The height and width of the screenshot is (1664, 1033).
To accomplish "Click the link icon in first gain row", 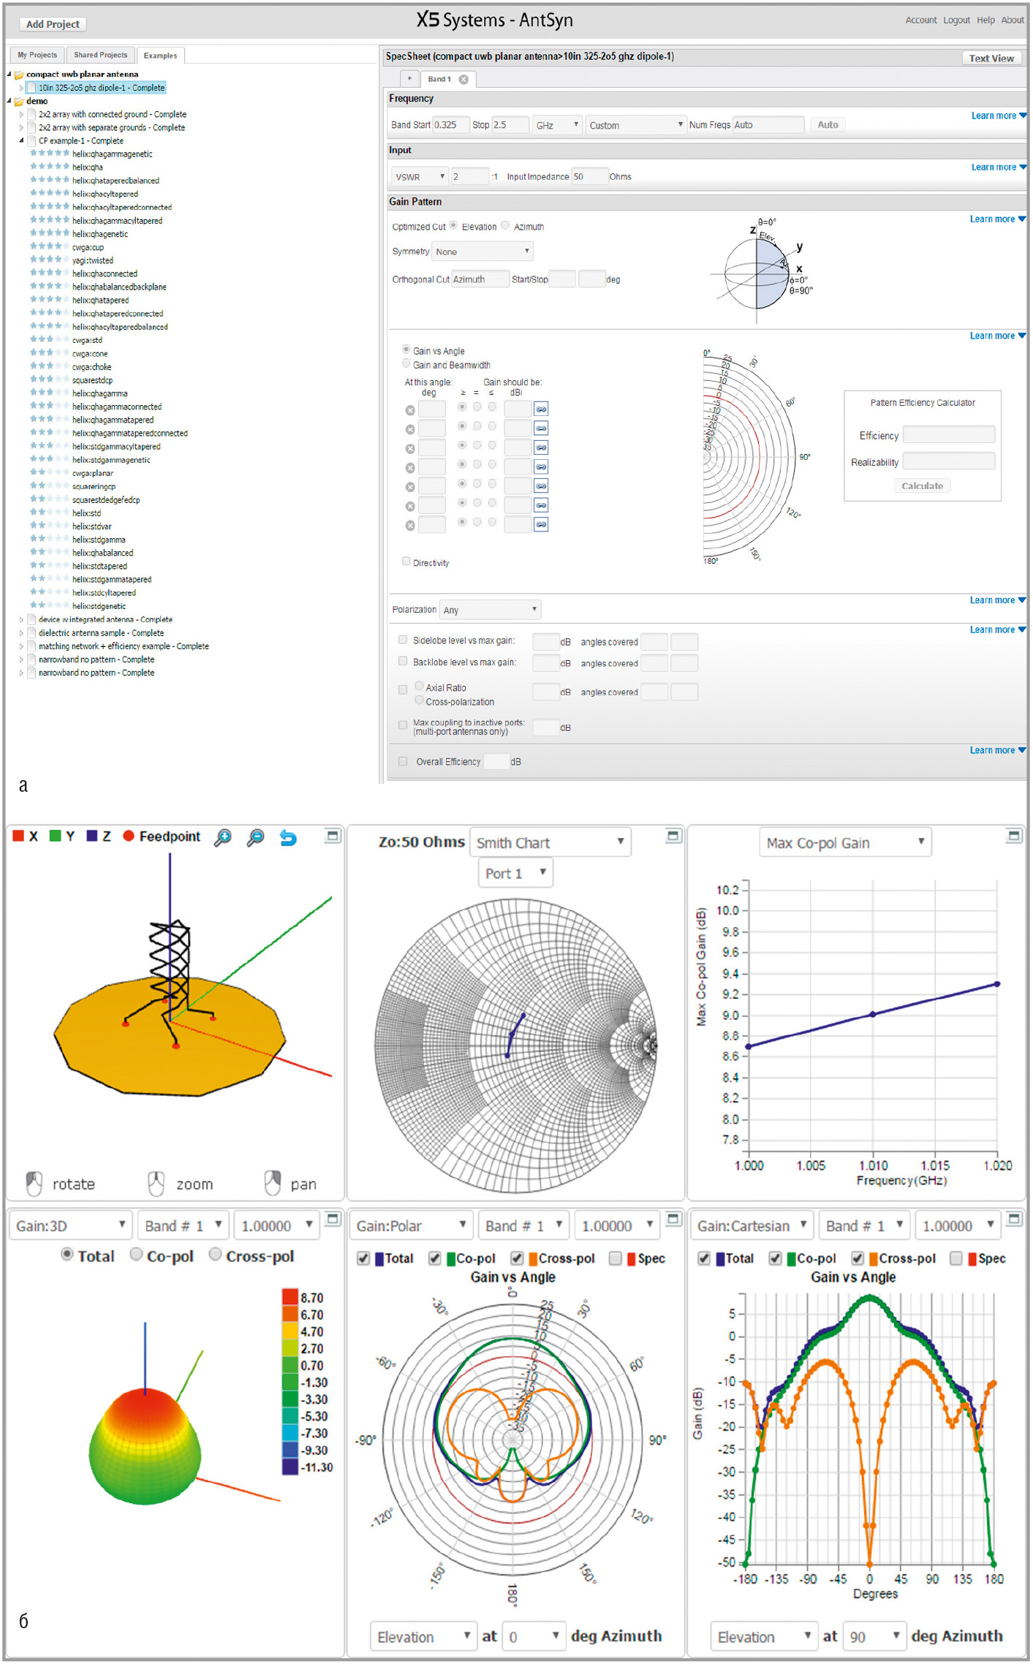I will 541,409.
